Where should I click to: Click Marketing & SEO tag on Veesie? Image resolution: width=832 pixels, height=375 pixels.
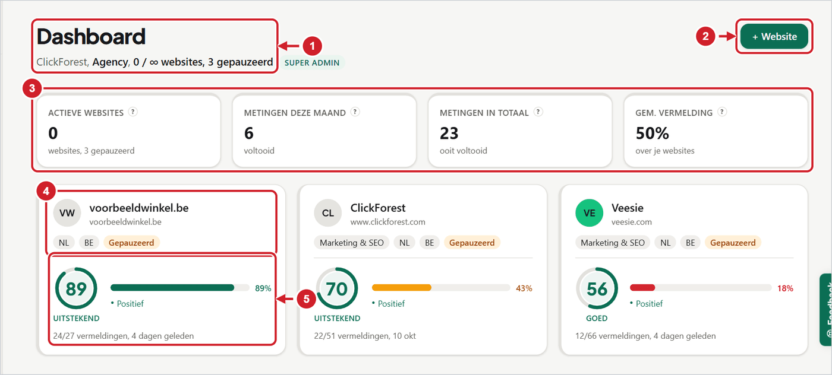pos(613,242)
